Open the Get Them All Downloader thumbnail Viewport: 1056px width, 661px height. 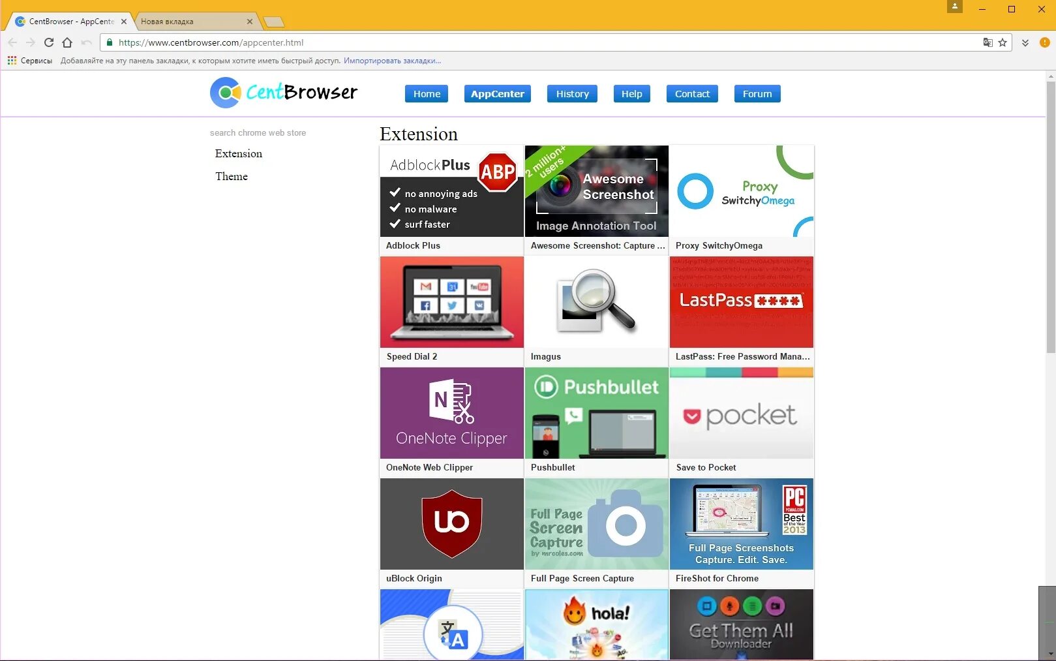(742, 624)
